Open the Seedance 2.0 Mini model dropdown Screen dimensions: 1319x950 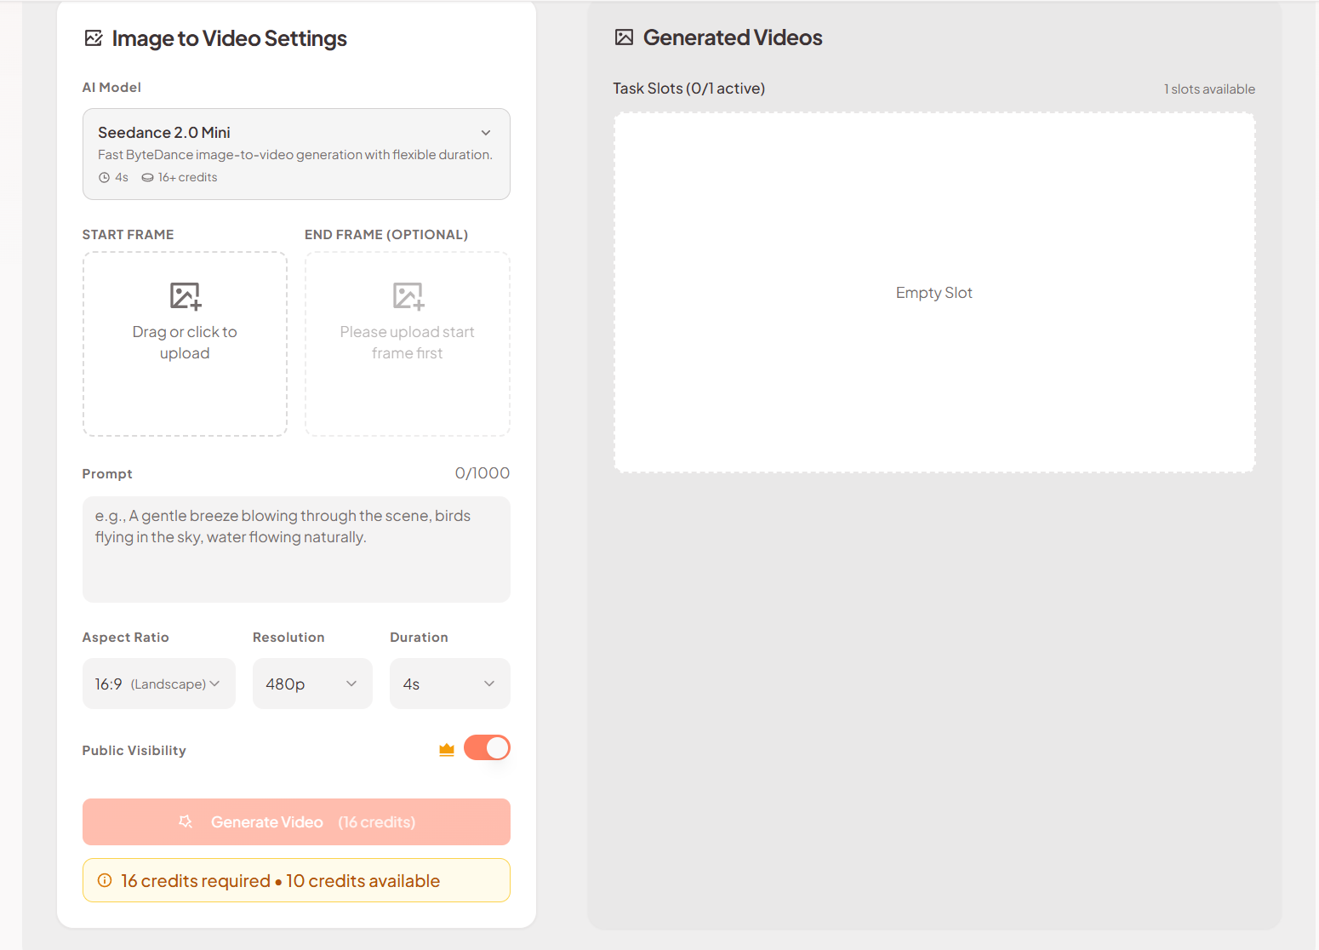click(x=296, y=154)
